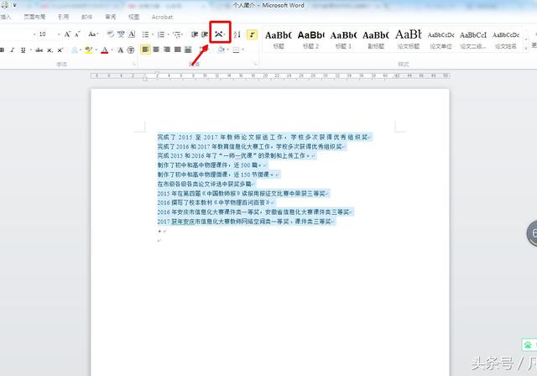Open the Asian Layout (中文版式) tool

click(x=219, y=34)
